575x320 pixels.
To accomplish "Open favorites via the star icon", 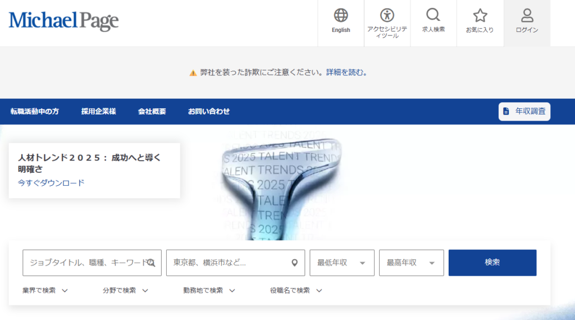I will point(480,16).
